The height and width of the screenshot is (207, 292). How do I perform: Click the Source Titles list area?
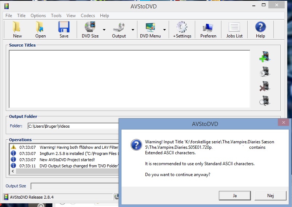point(129,79)
